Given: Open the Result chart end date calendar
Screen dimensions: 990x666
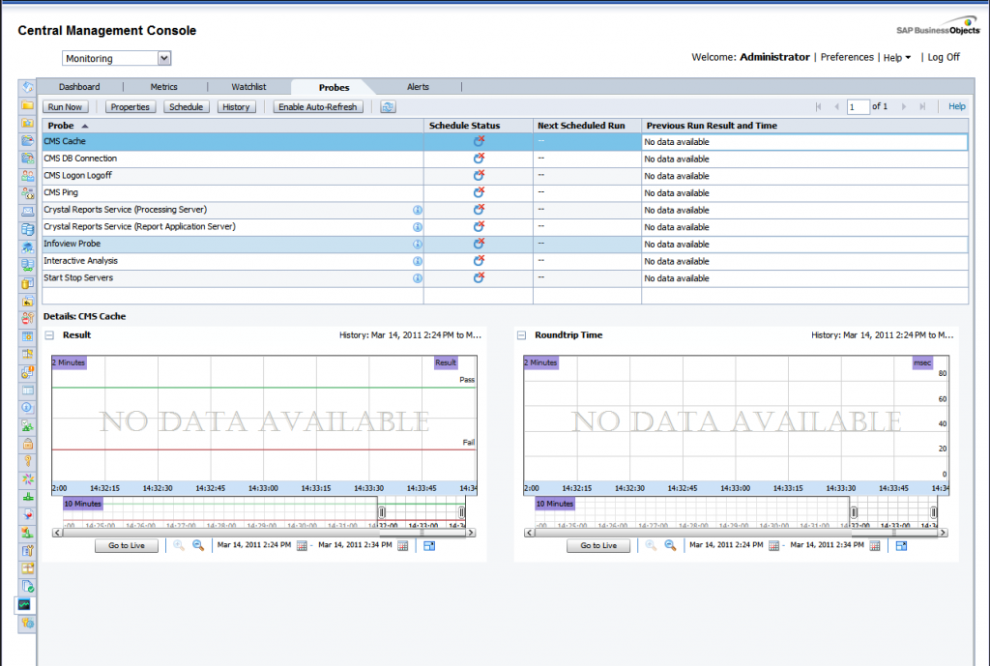Looking at the screenshot, I should point(403,545).
